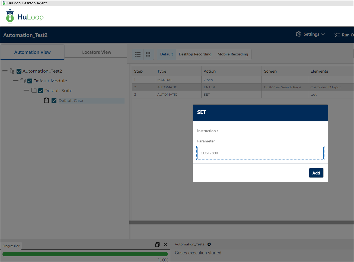Select the Desktop Recording tab

(195, 54)
